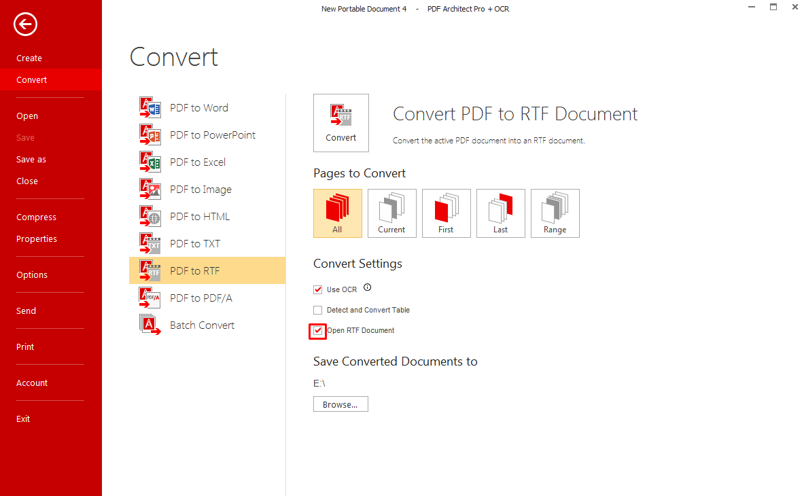Viewport: 804px width, 496px height.
Task: Select the PDF to TXT label
Action: tap(195, 243)
